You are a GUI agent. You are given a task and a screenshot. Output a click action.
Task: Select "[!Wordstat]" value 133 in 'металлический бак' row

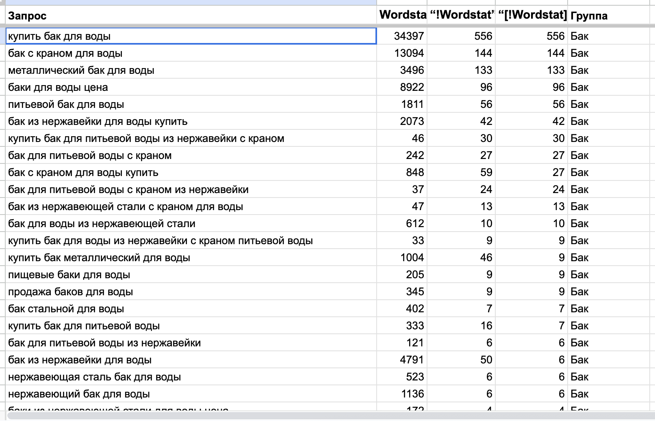[531, 70]
